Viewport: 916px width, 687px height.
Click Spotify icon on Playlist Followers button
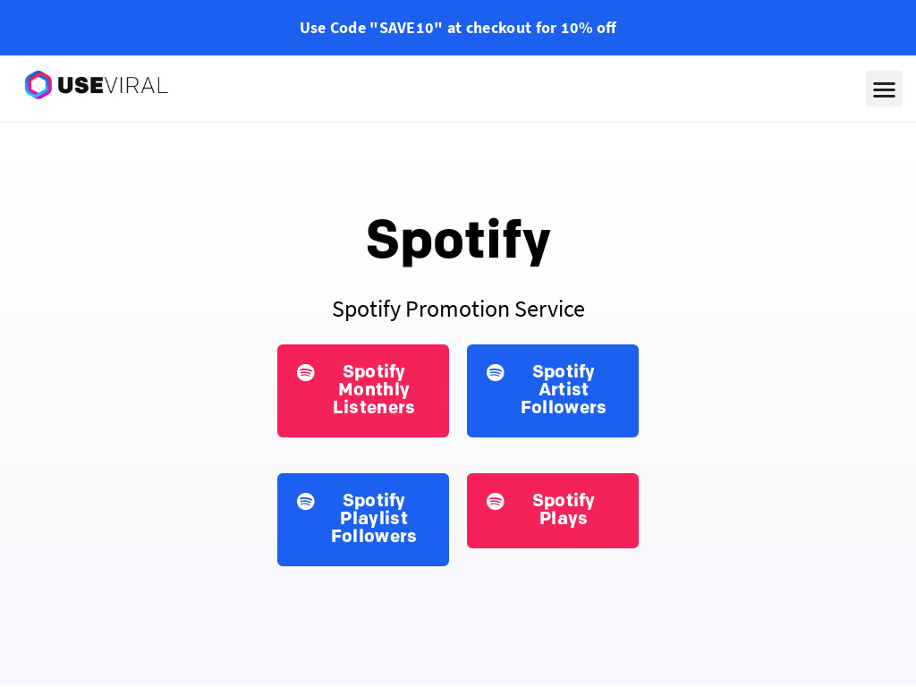(x=306, y=501)
